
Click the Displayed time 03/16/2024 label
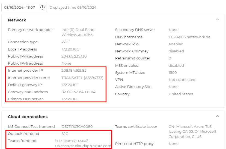(x=73, y=7)
